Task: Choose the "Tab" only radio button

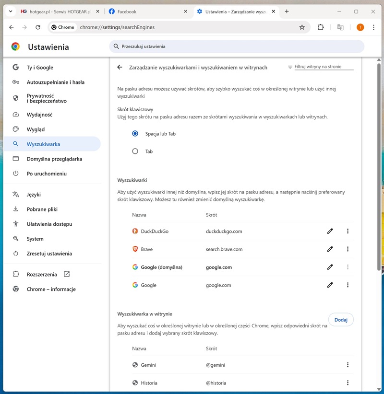Action: [135, 151]
